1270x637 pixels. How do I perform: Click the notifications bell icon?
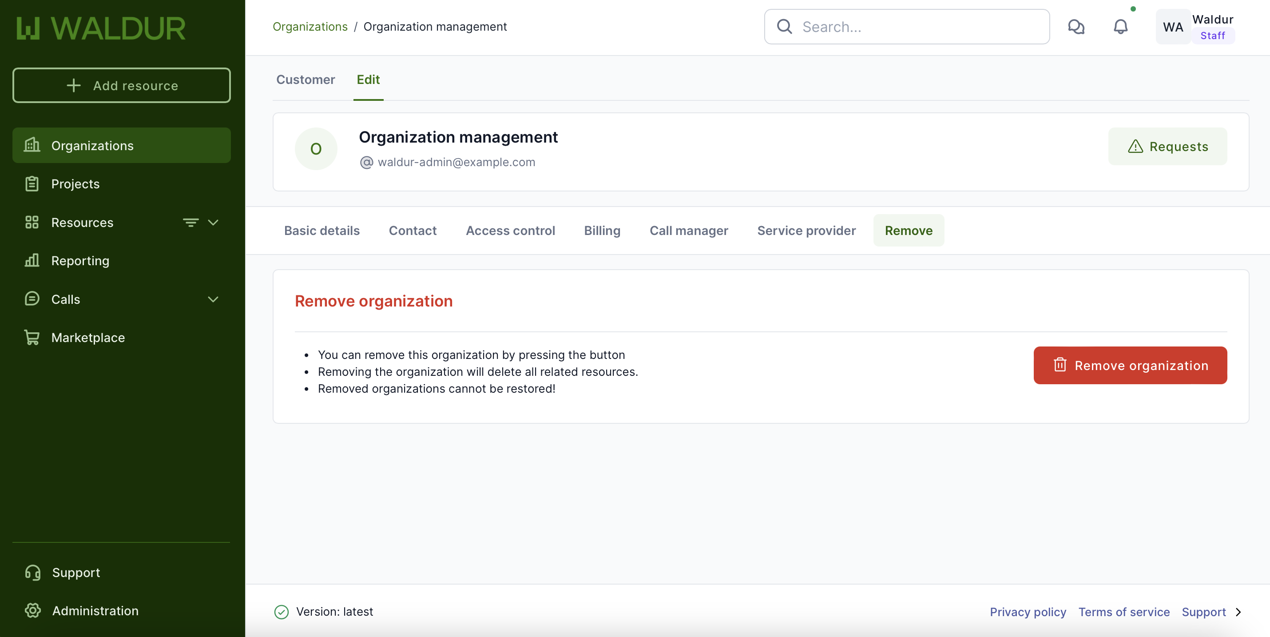(1120, 27)
